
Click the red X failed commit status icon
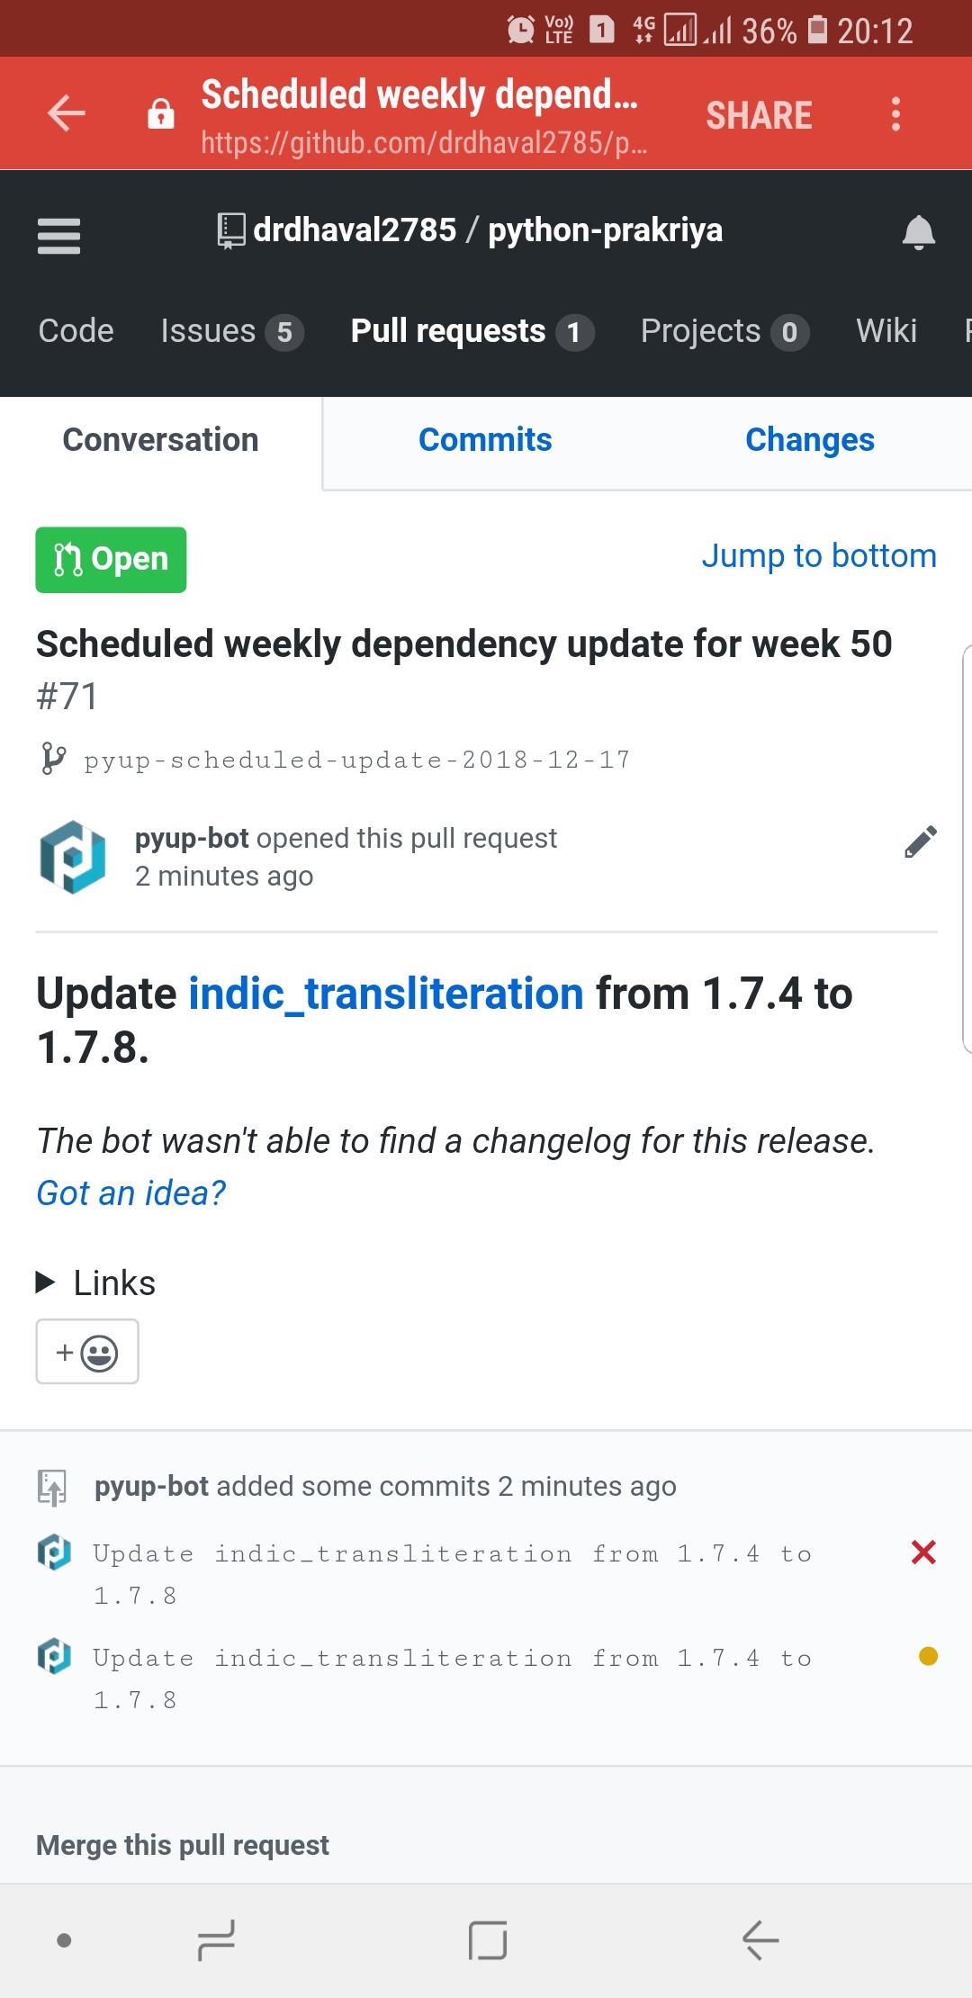coord(922,1551)
